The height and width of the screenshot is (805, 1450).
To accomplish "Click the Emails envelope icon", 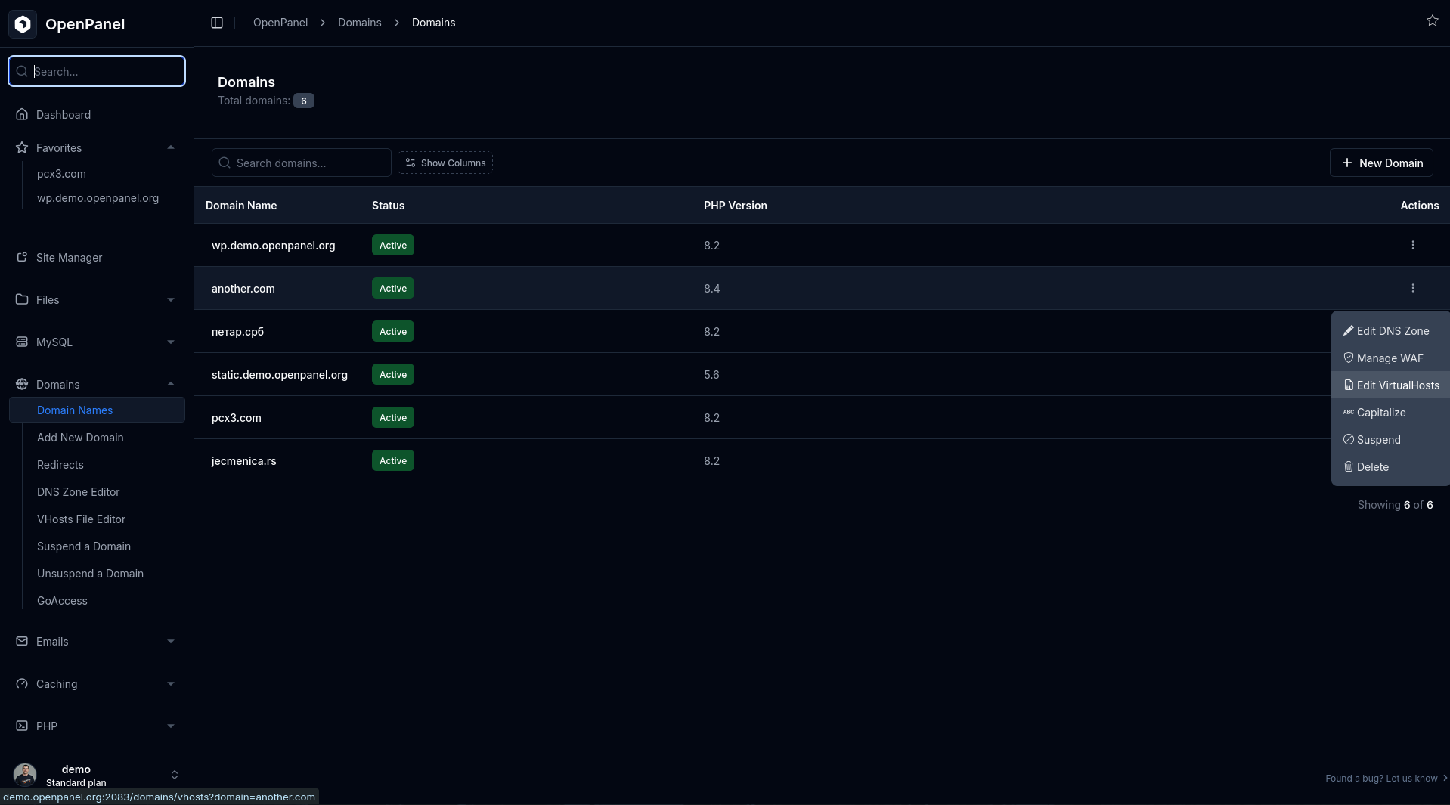I will point(22,641).
